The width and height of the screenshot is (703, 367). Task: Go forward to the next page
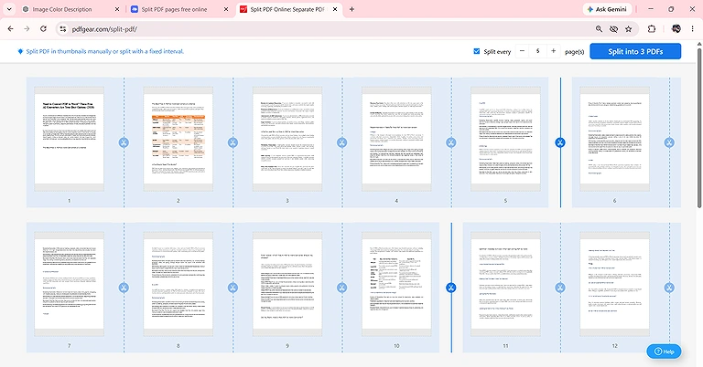pyautogui.click(x=27, y=29)
